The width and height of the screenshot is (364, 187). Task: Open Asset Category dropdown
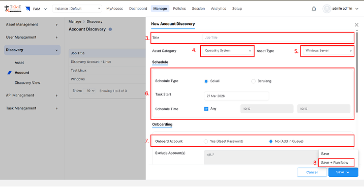(227, 51)
